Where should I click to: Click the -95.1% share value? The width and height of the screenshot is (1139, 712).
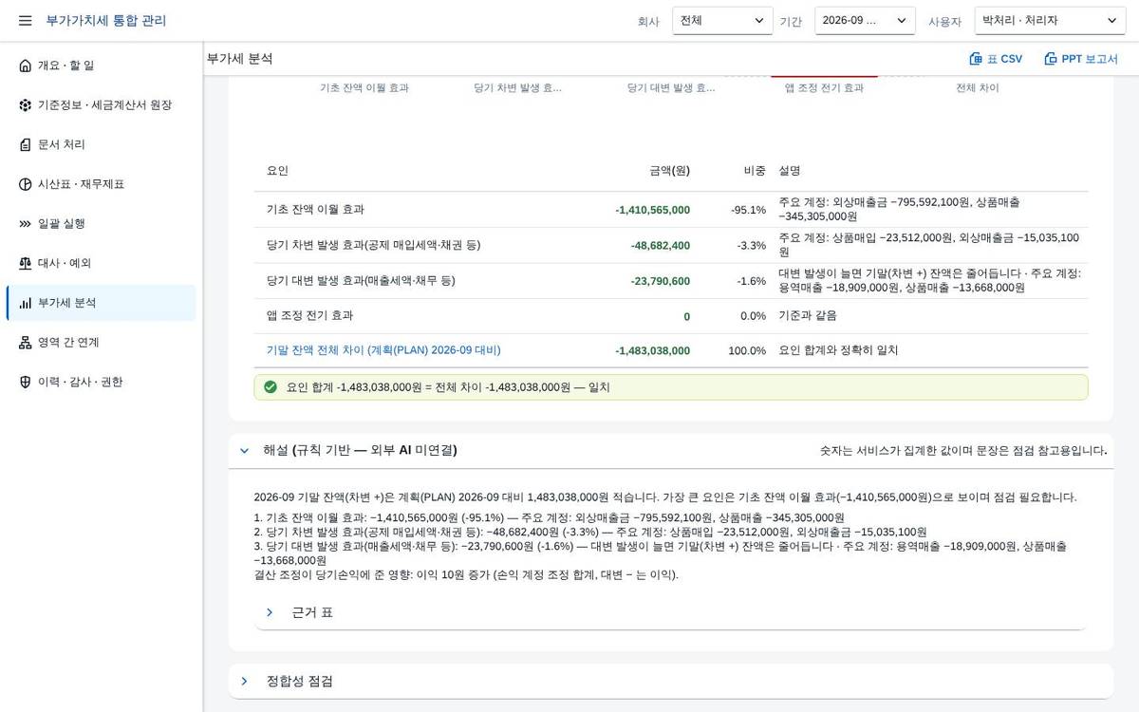(748, 210)
